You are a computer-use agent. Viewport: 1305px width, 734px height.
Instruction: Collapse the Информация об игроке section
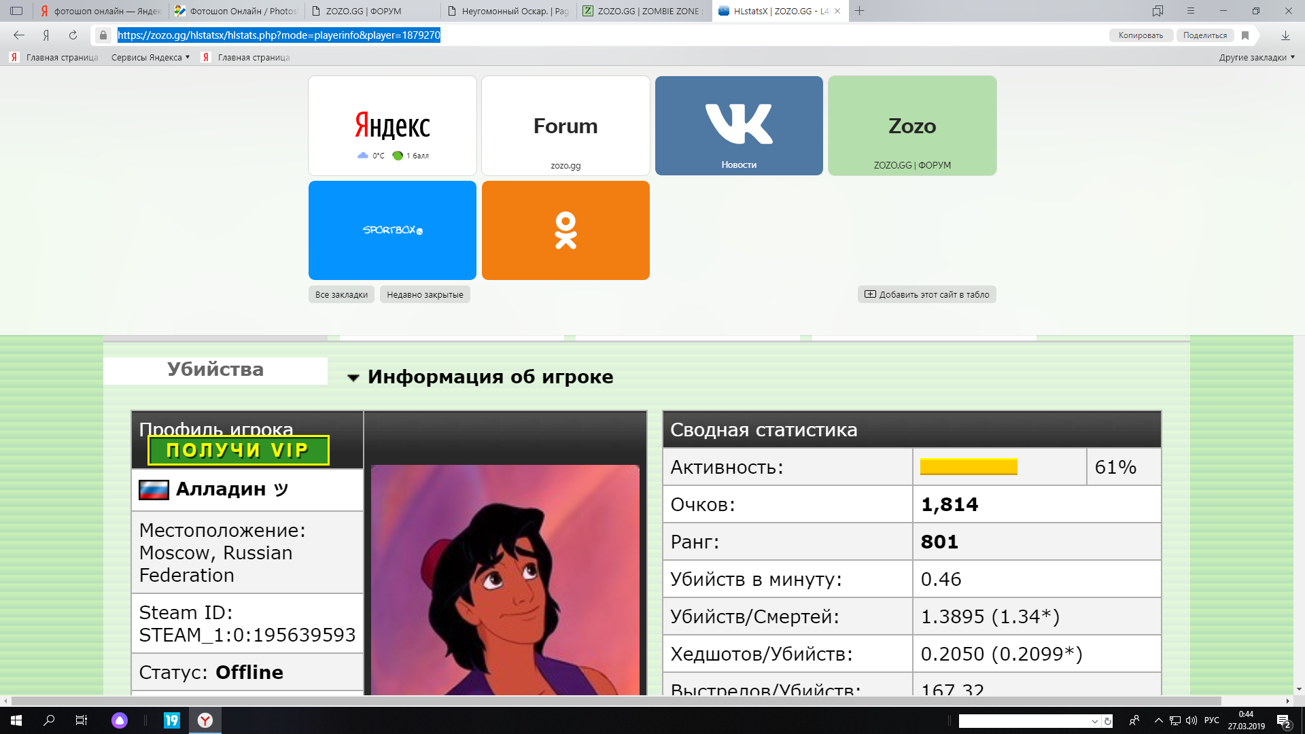tap(353, 378)
